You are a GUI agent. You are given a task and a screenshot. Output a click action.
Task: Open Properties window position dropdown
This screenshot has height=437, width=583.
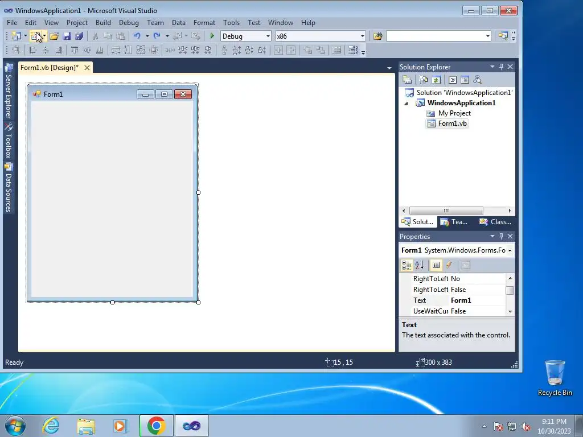(x=492, y=236)
